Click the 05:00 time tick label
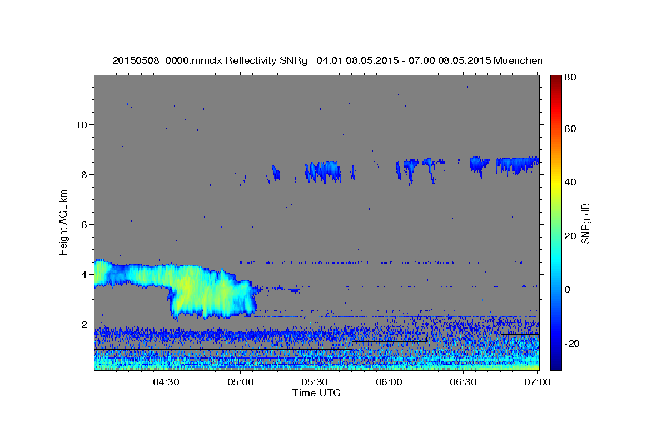The height and width of the screenshot is (444, 667). pyautogui.click(x=241, y=382)
